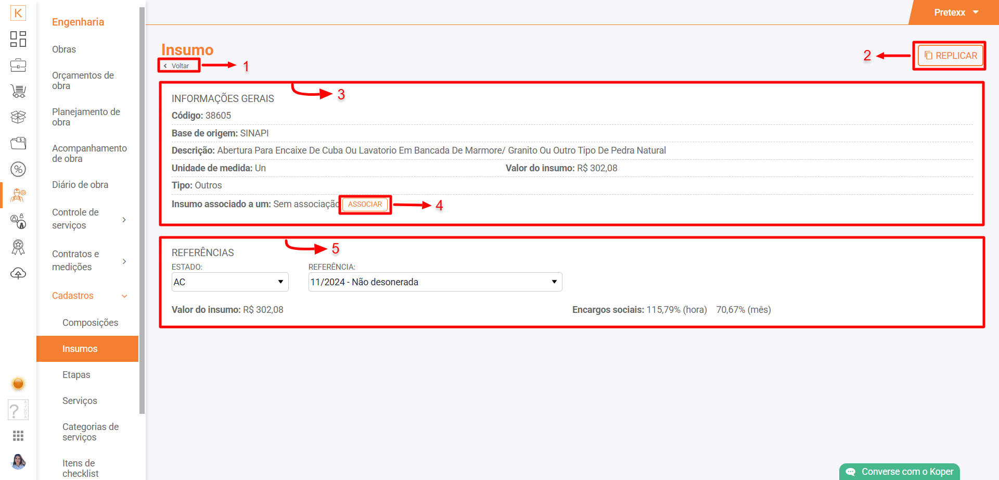Open the REFERÊNCIA dropdown 11/2024
Screen dimensions: 999x480
pyautogui.click(x=434, y=282)
